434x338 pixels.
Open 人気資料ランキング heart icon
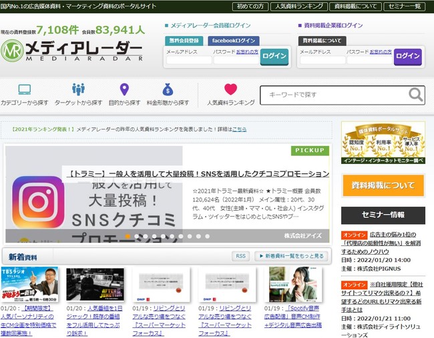tap(230, 90)
